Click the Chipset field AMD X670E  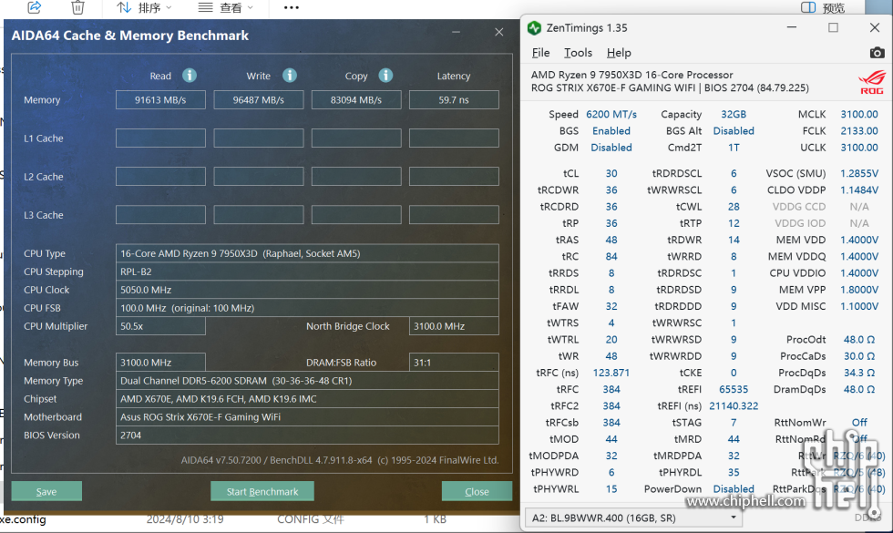tap(308, 399)
